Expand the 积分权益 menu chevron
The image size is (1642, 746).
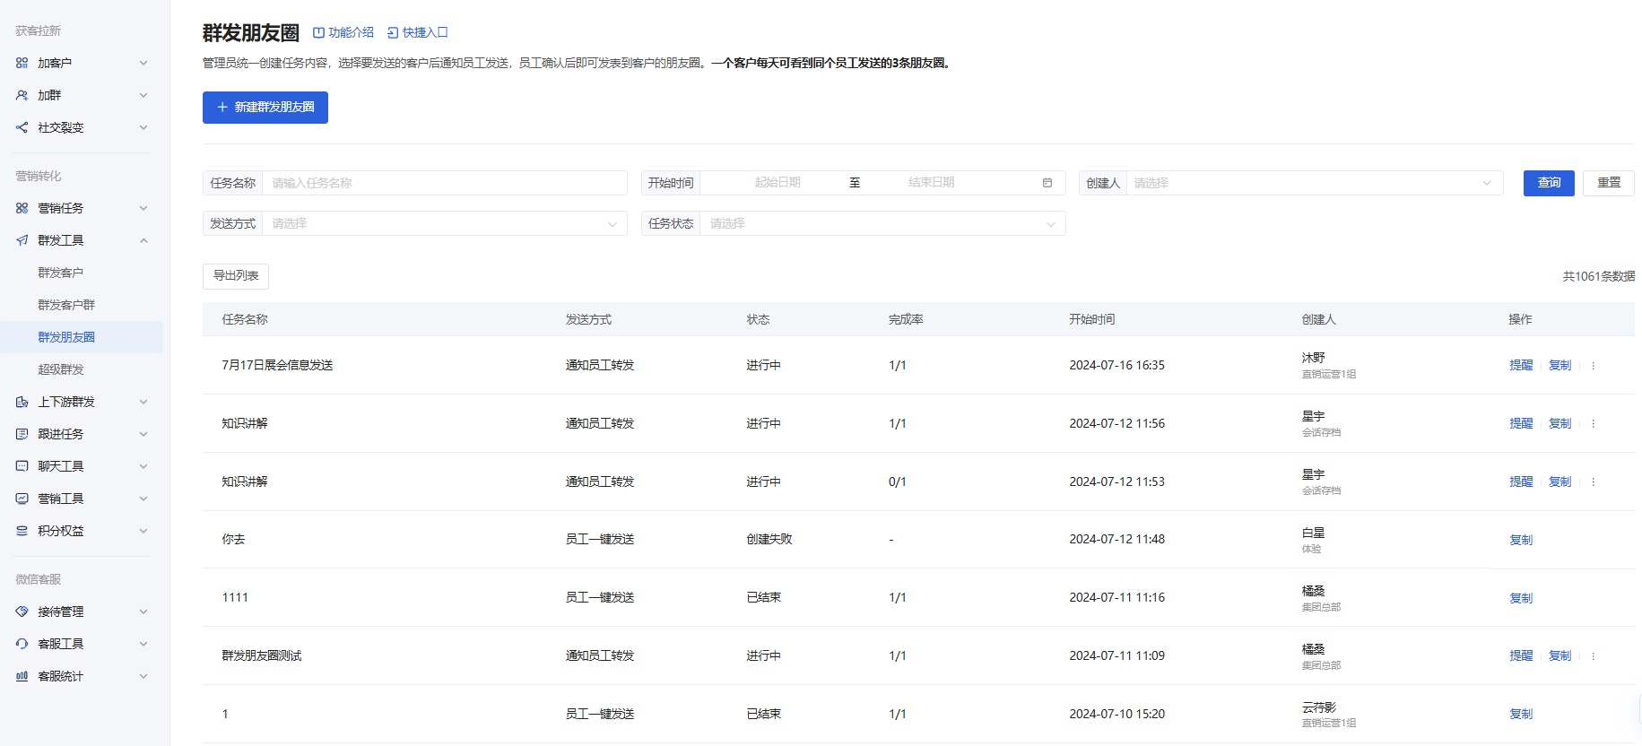143,531
